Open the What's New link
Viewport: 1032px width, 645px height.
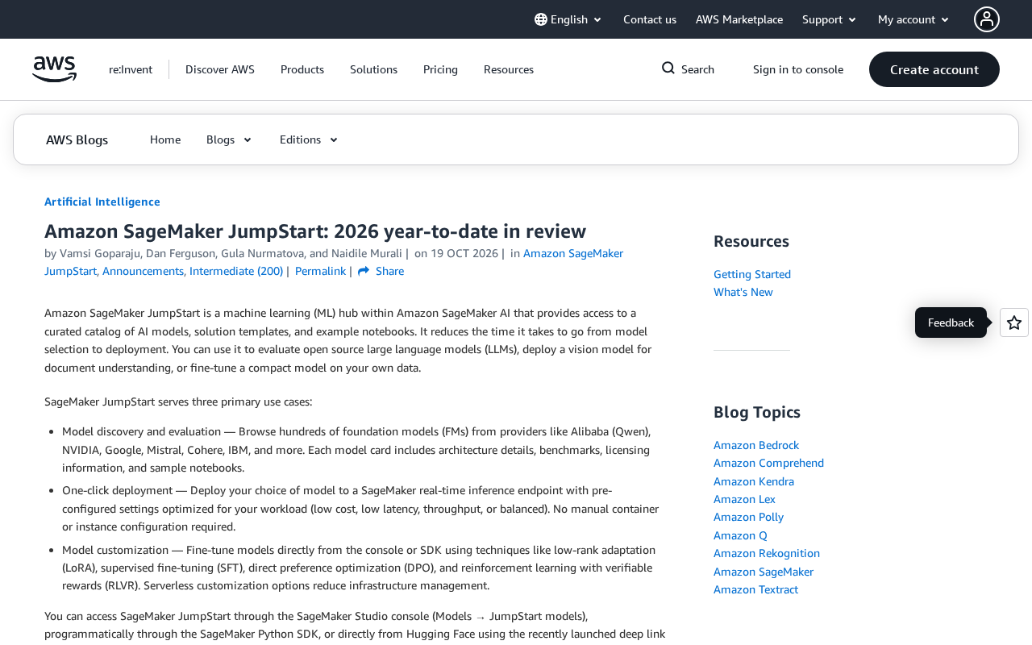click(x=743, y=292)
